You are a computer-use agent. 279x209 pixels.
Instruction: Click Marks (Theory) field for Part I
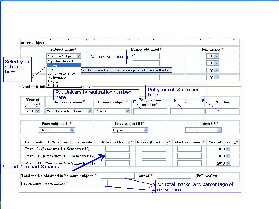pyautogui.click(x=117, y=149)
